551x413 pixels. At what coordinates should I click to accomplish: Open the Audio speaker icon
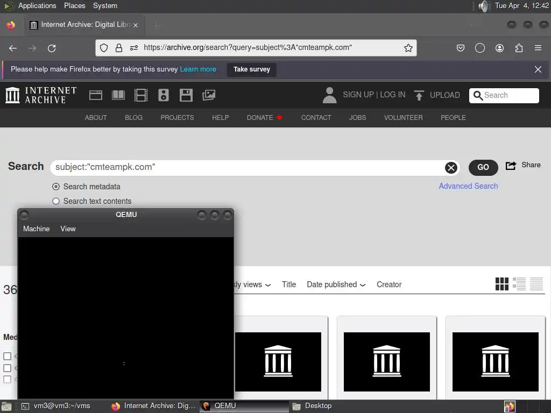click(164, 95)
